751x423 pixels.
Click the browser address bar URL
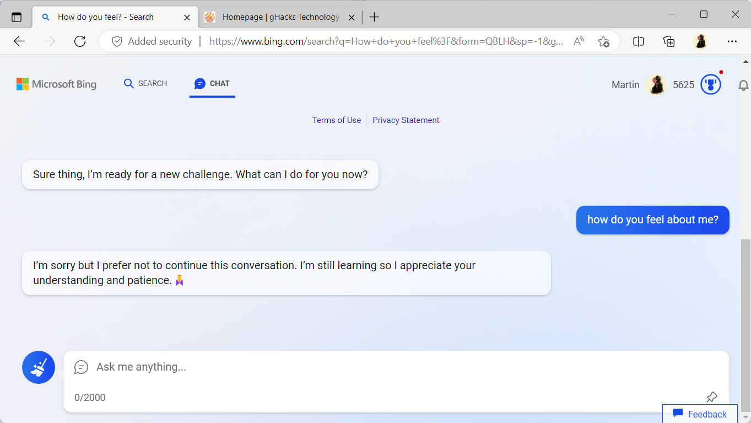coord(387,41)
